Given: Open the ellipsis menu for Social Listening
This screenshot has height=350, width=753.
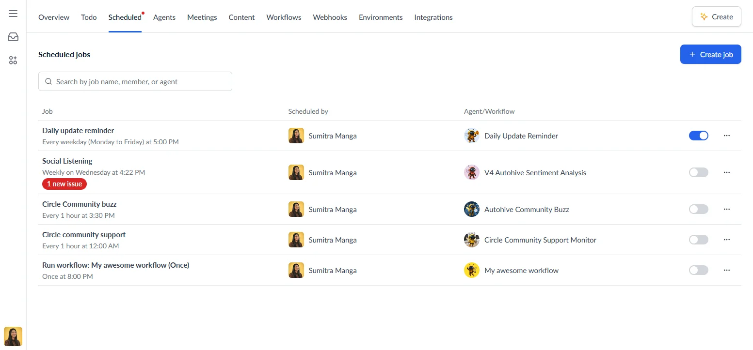Looking at the screenshot, I should 726,172.
